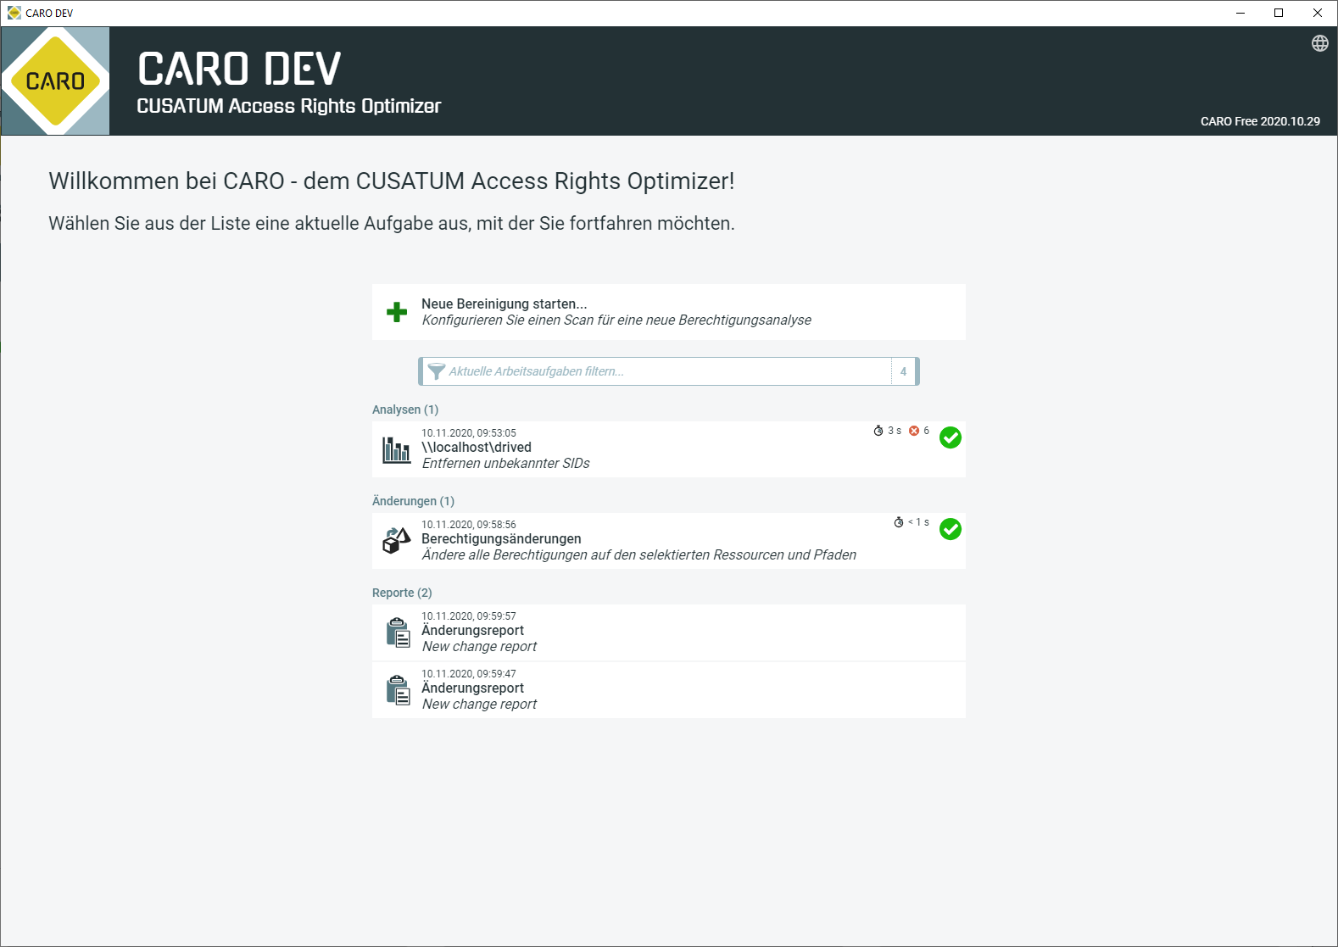Minimize the CARO DEV window
1338x947 pixels.
pyautogui.click(x=1240, y=13)
